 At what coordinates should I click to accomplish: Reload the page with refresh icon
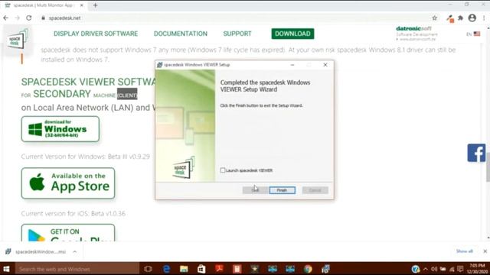pos(29,18)
